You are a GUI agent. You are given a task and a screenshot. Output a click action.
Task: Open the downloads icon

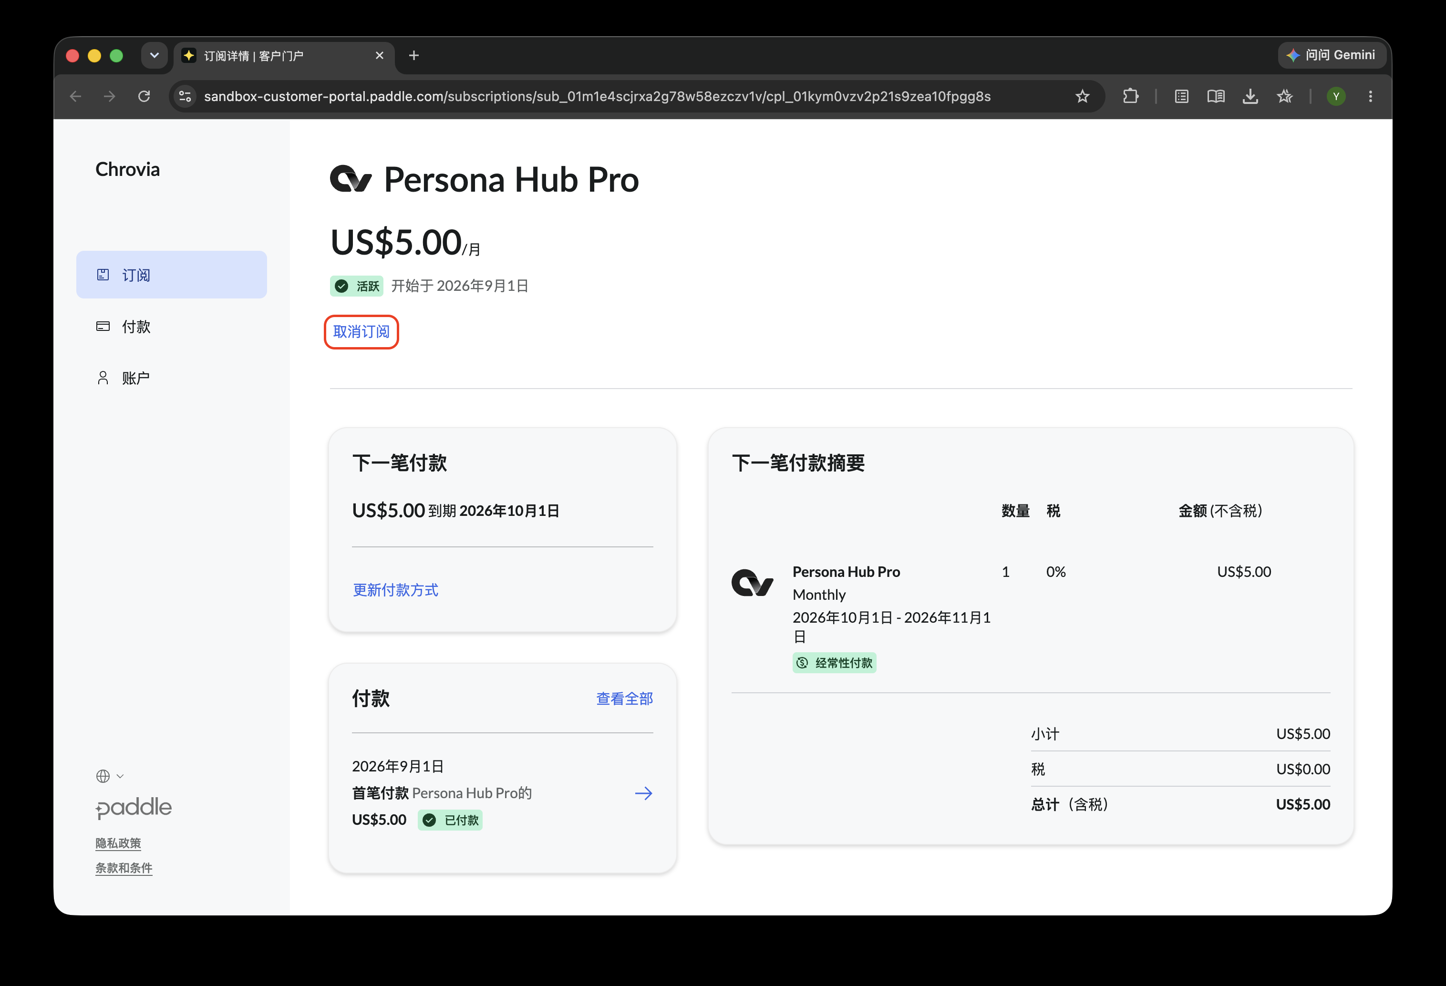(x=1250, y=96)
